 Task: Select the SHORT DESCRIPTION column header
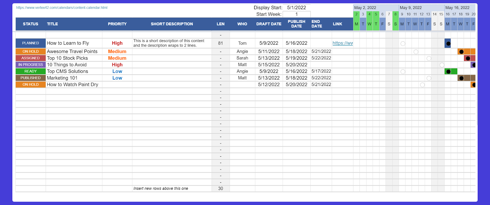[172, 24]
